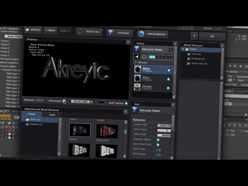The height and width of the screenshot is (186, 248).
Task: Click the dotted circle icon in Scene panel
Action: [144, 57]
